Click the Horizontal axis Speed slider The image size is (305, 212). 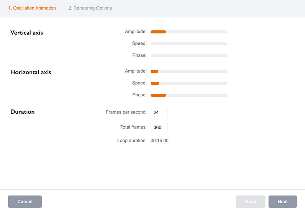(x=189, y=83)
